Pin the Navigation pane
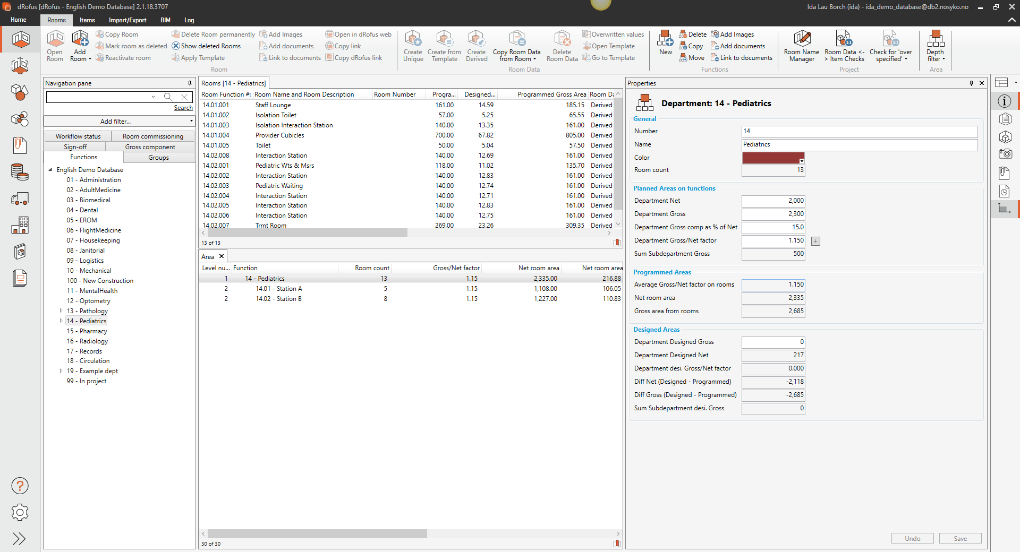This screenshot has width=1020, height=552. pos(190,83)
